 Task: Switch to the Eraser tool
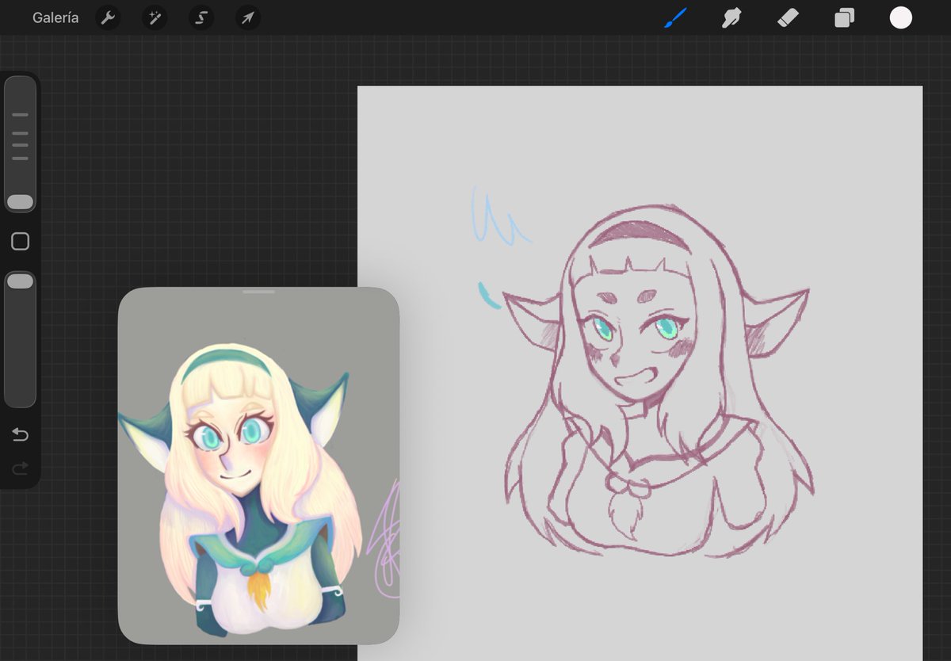pyautogui.click(x=787, y=17)
